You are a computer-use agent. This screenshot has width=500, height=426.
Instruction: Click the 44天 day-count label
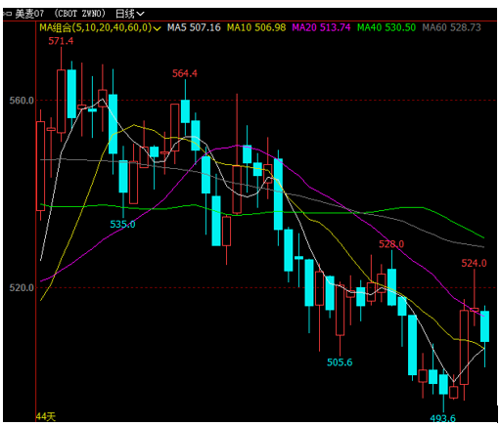[46, 416]
